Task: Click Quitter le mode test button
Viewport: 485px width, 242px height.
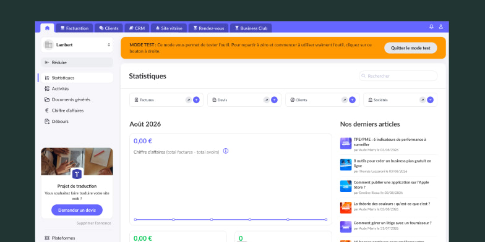Action: point(411,48)
